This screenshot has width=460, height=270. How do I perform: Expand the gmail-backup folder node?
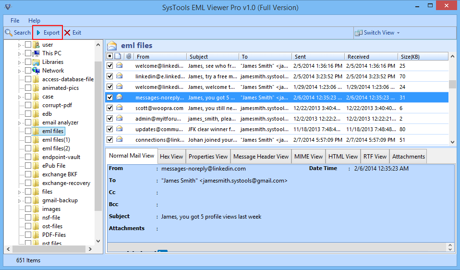[x=20, y=201]
